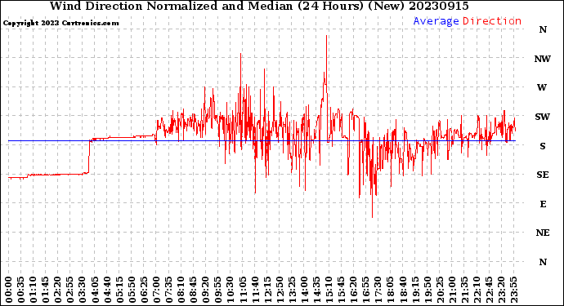Click the 04:40 time label
This screenshot has width=564, height=306.
point(107,290)
